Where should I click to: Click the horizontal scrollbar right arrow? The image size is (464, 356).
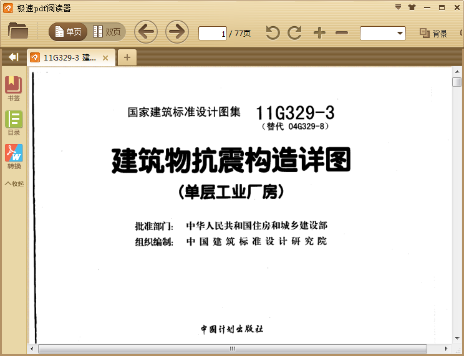[x=447, y=349]
